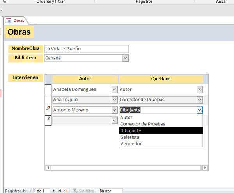Click the previous record arrow

pos(30,191)
